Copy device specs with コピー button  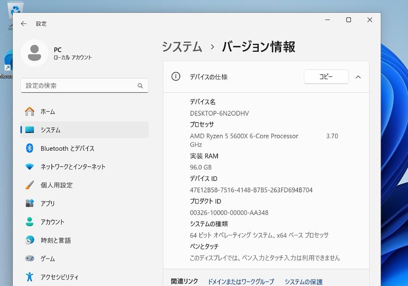point(326,76)
